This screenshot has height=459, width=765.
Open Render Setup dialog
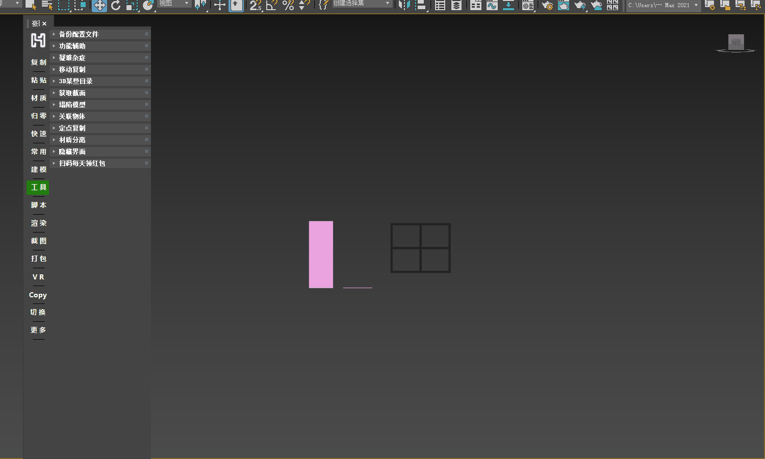pyautogui.click(x=547, y=5)
